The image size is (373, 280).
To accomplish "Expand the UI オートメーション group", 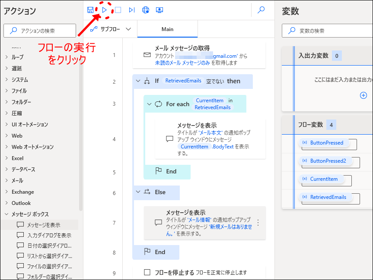I will [x=6, y=124].
